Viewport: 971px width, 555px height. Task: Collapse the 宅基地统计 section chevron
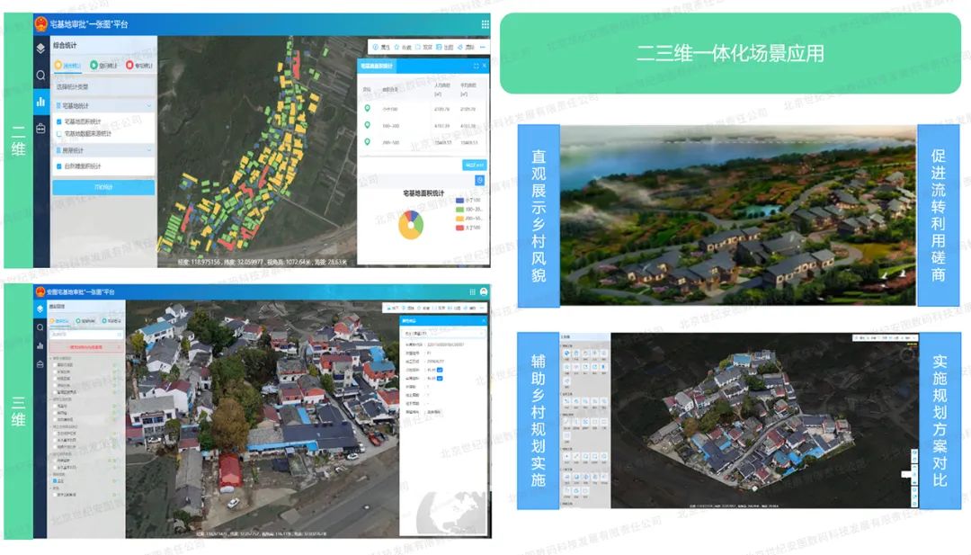[149, 105]
